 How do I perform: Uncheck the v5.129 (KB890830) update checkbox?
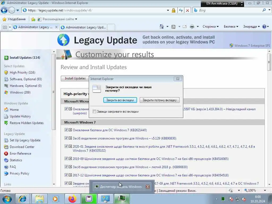(66, 138)
